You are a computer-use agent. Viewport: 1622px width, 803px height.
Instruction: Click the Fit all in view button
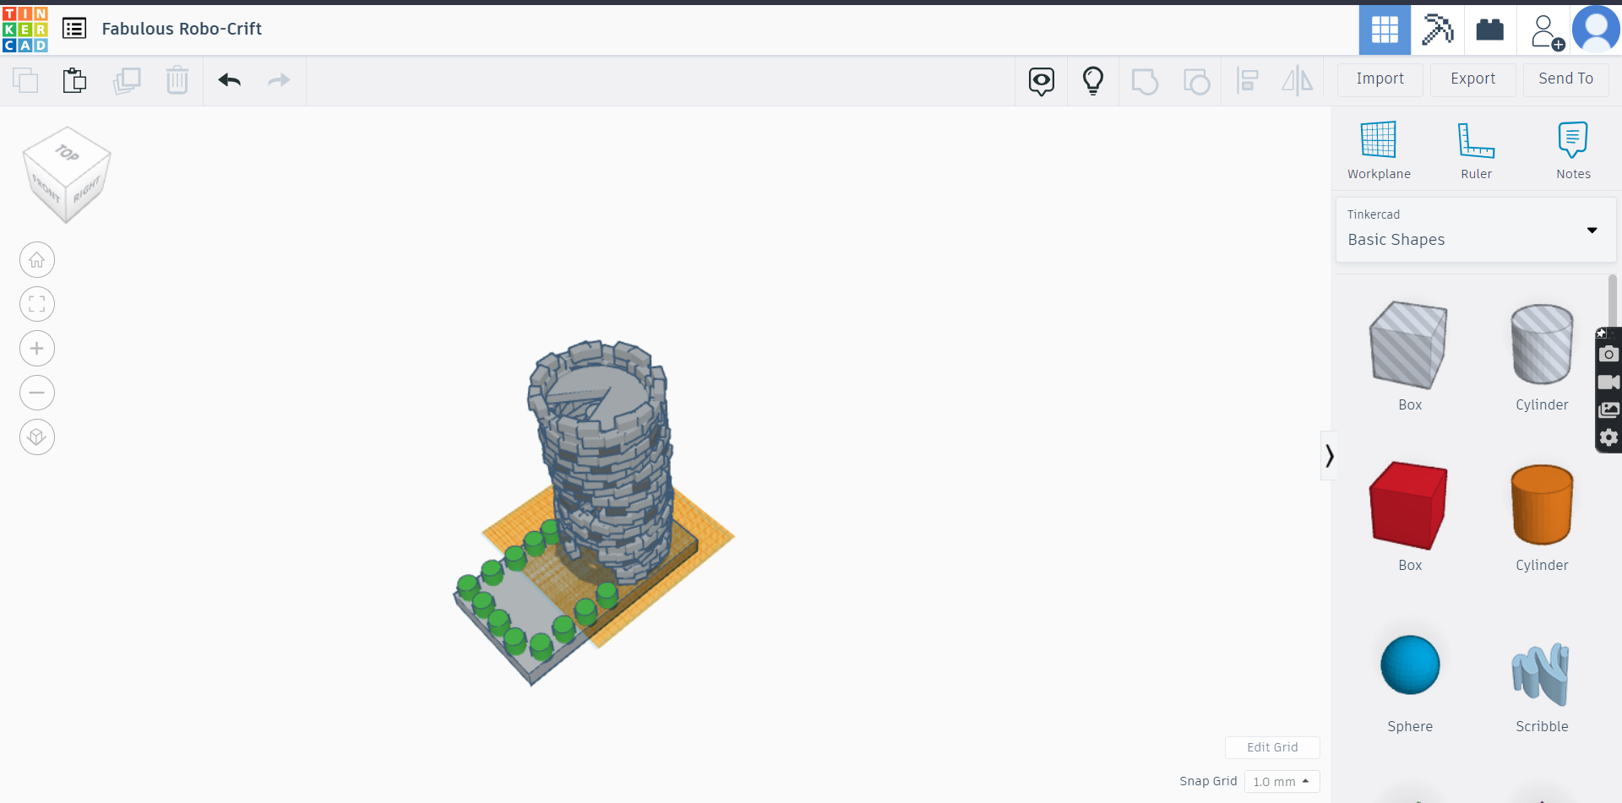click(37, 304)
